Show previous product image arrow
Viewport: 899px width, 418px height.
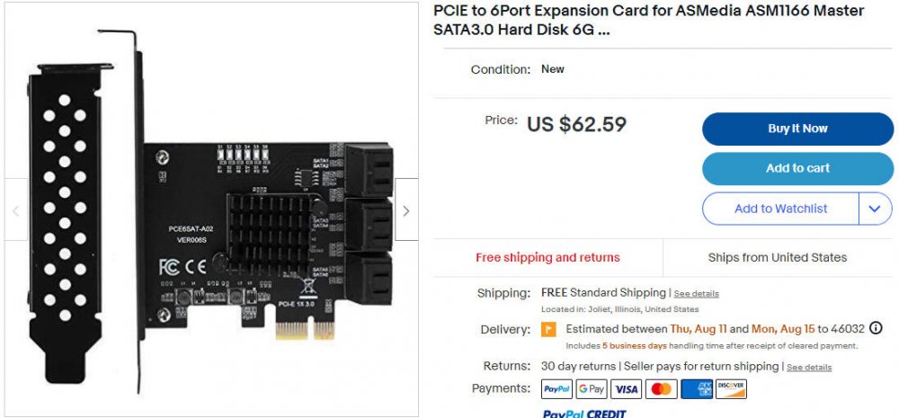(x=16, y=209)
